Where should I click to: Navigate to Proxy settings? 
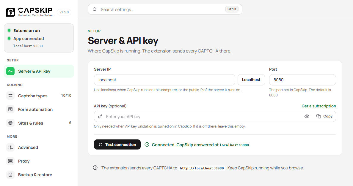39,161
